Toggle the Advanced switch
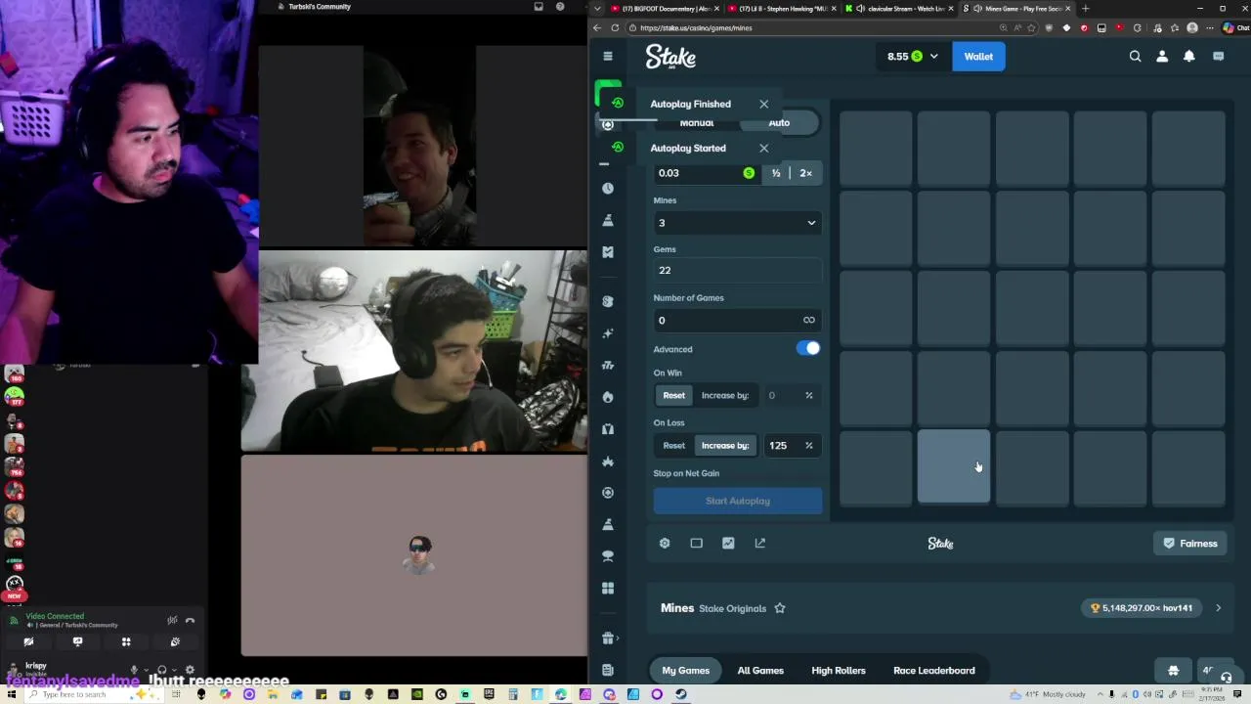 click(808, 348)
